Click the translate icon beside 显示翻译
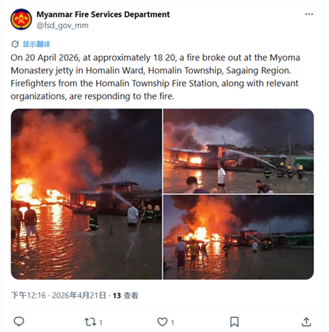 (x=15, y=44)
